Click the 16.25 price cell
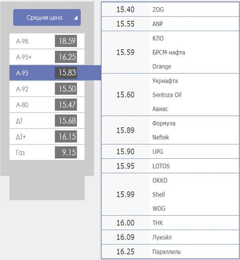240x260 pixels. pos(125,252)
